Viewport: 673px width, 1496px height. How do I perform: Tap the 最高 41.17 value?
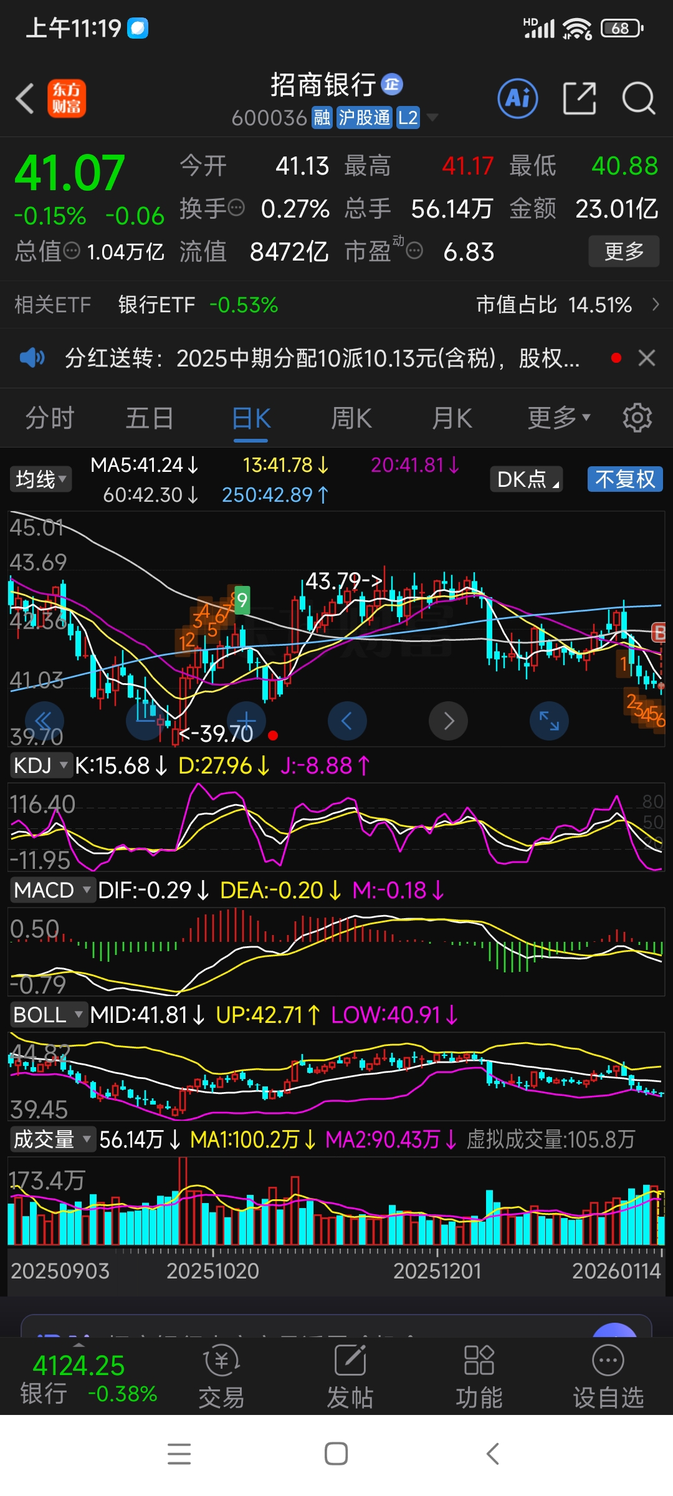(x=467, y=166)
